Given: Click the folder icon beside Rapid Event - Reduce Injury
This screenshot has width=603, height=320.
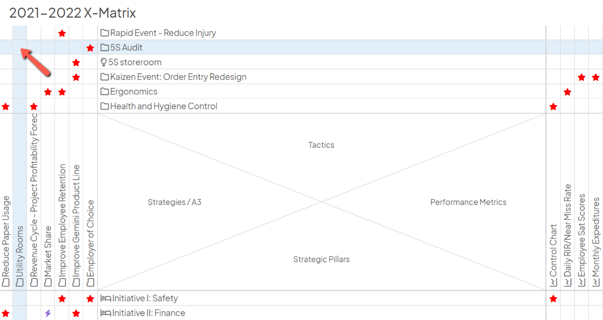Looking at the screenshot, I should coord(105,33).
